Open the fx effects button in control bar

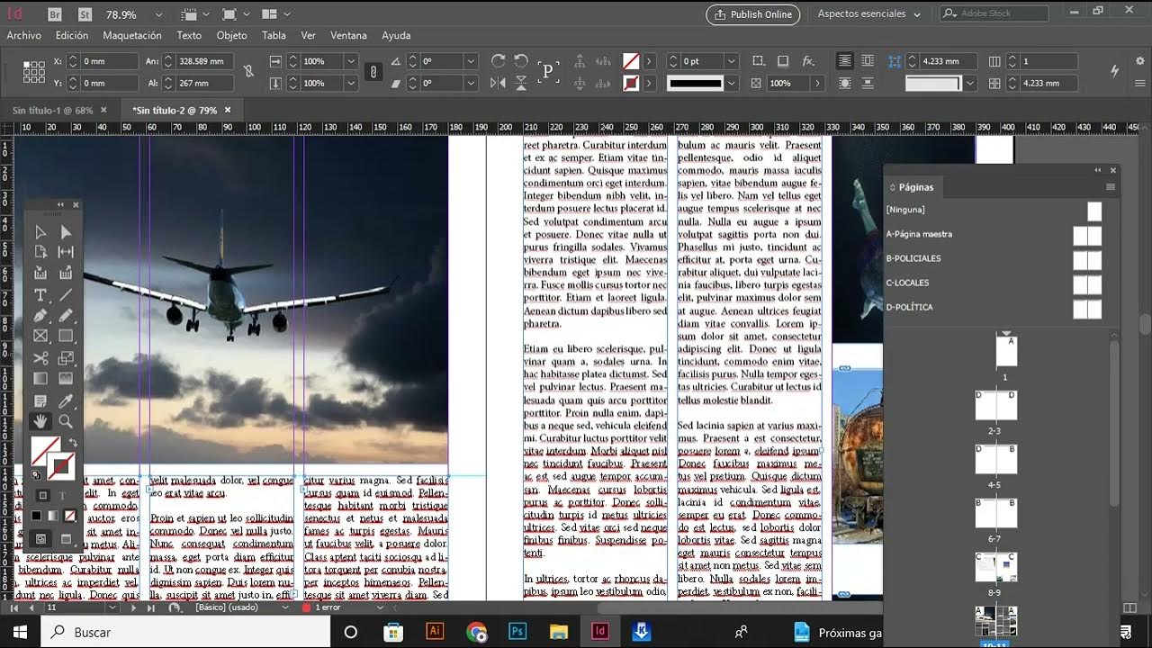click(x=808, y=61)
